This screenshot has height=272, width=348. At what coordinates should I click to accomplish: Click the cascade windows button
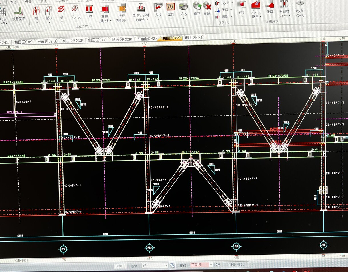click(172, 266)
